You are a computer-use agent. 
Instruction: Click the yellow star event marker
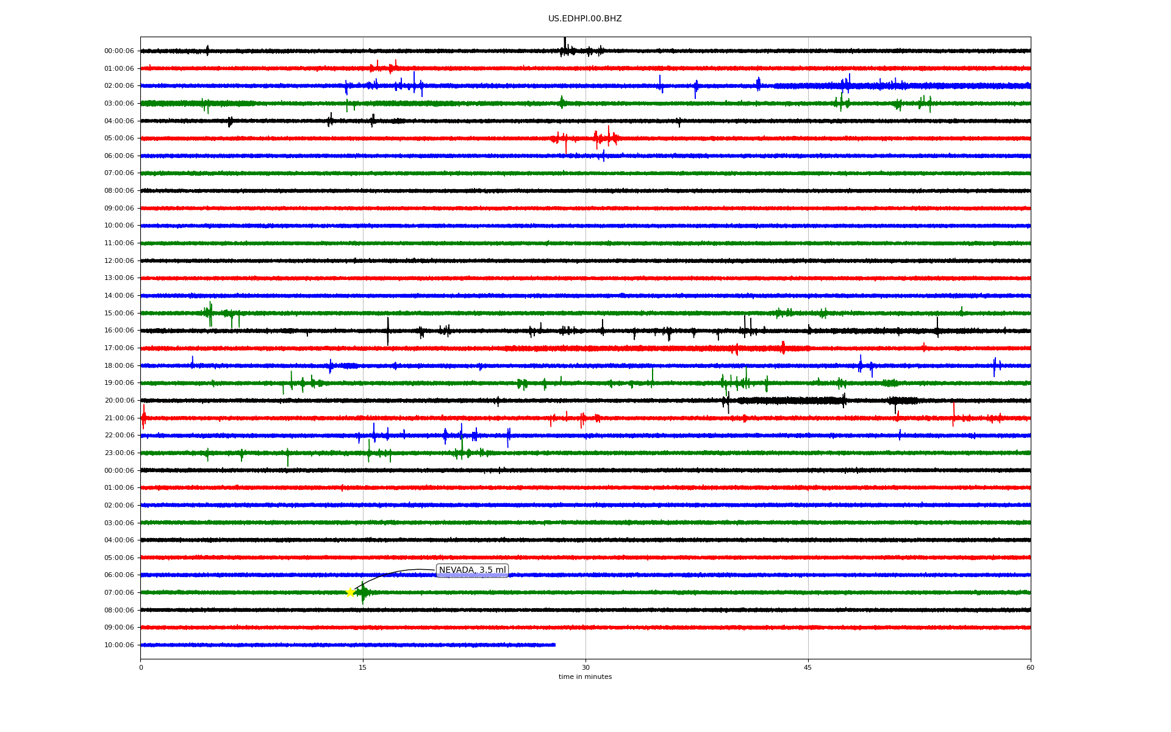point(350,592)
